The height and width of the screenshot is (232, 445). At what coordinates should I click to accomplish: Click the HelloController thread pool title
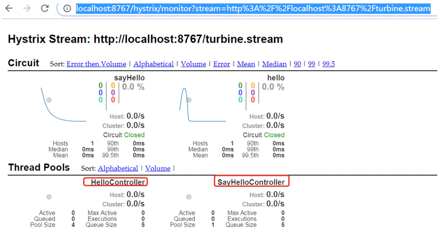click(x=118, y=182)
